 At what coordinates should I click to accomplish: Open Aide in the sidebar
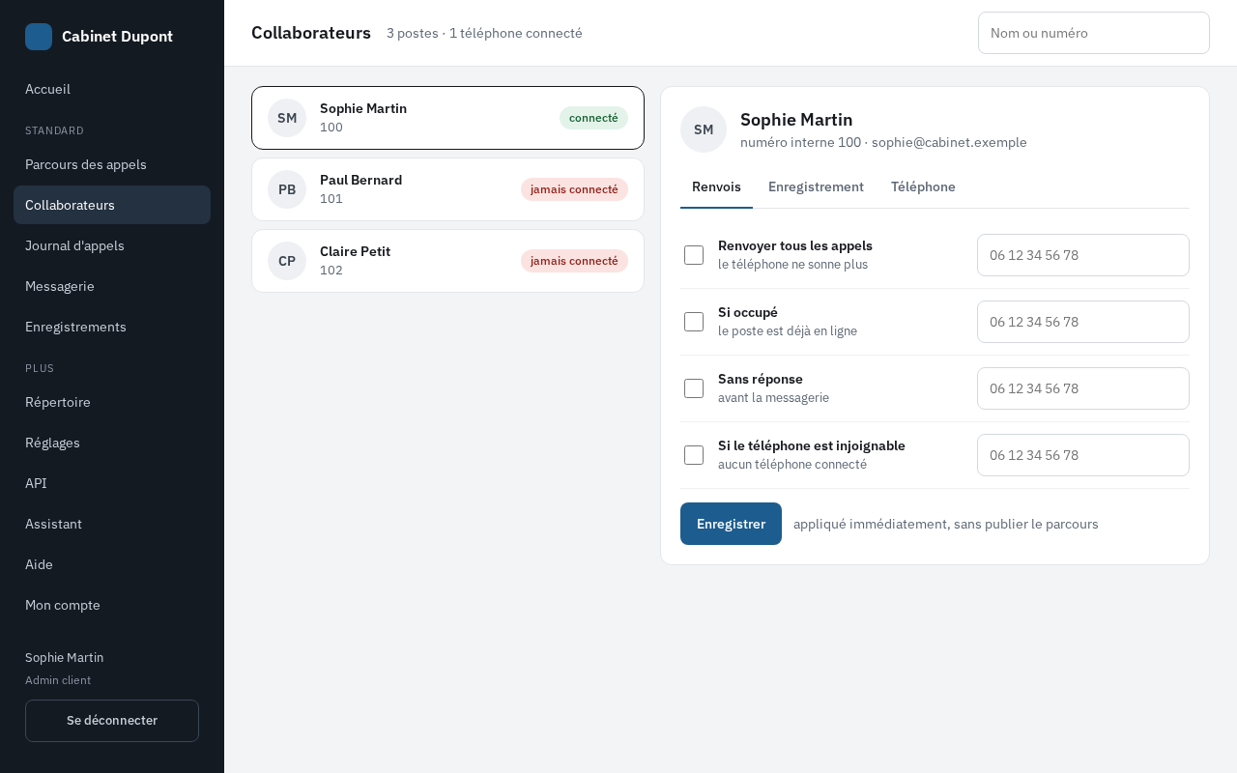[x=112, y=564]
